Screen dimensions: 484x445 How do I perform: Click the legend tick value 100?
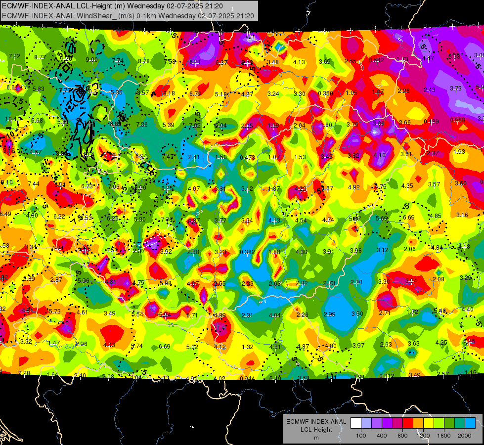(361, 436)
